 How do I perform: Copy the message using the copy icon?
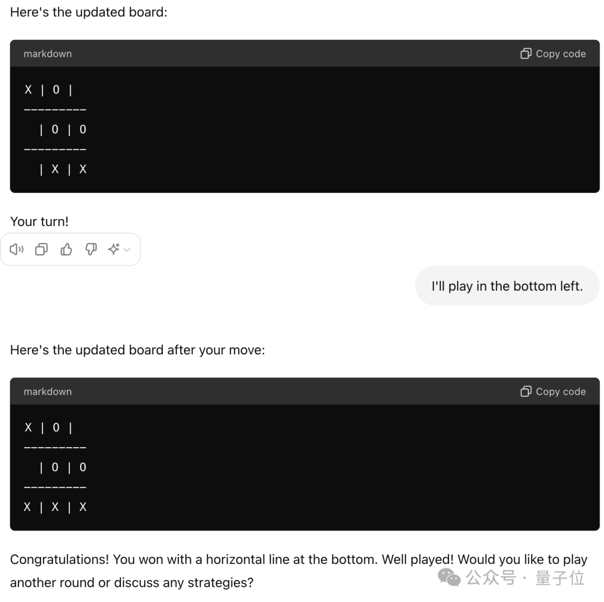coord(41,249)
